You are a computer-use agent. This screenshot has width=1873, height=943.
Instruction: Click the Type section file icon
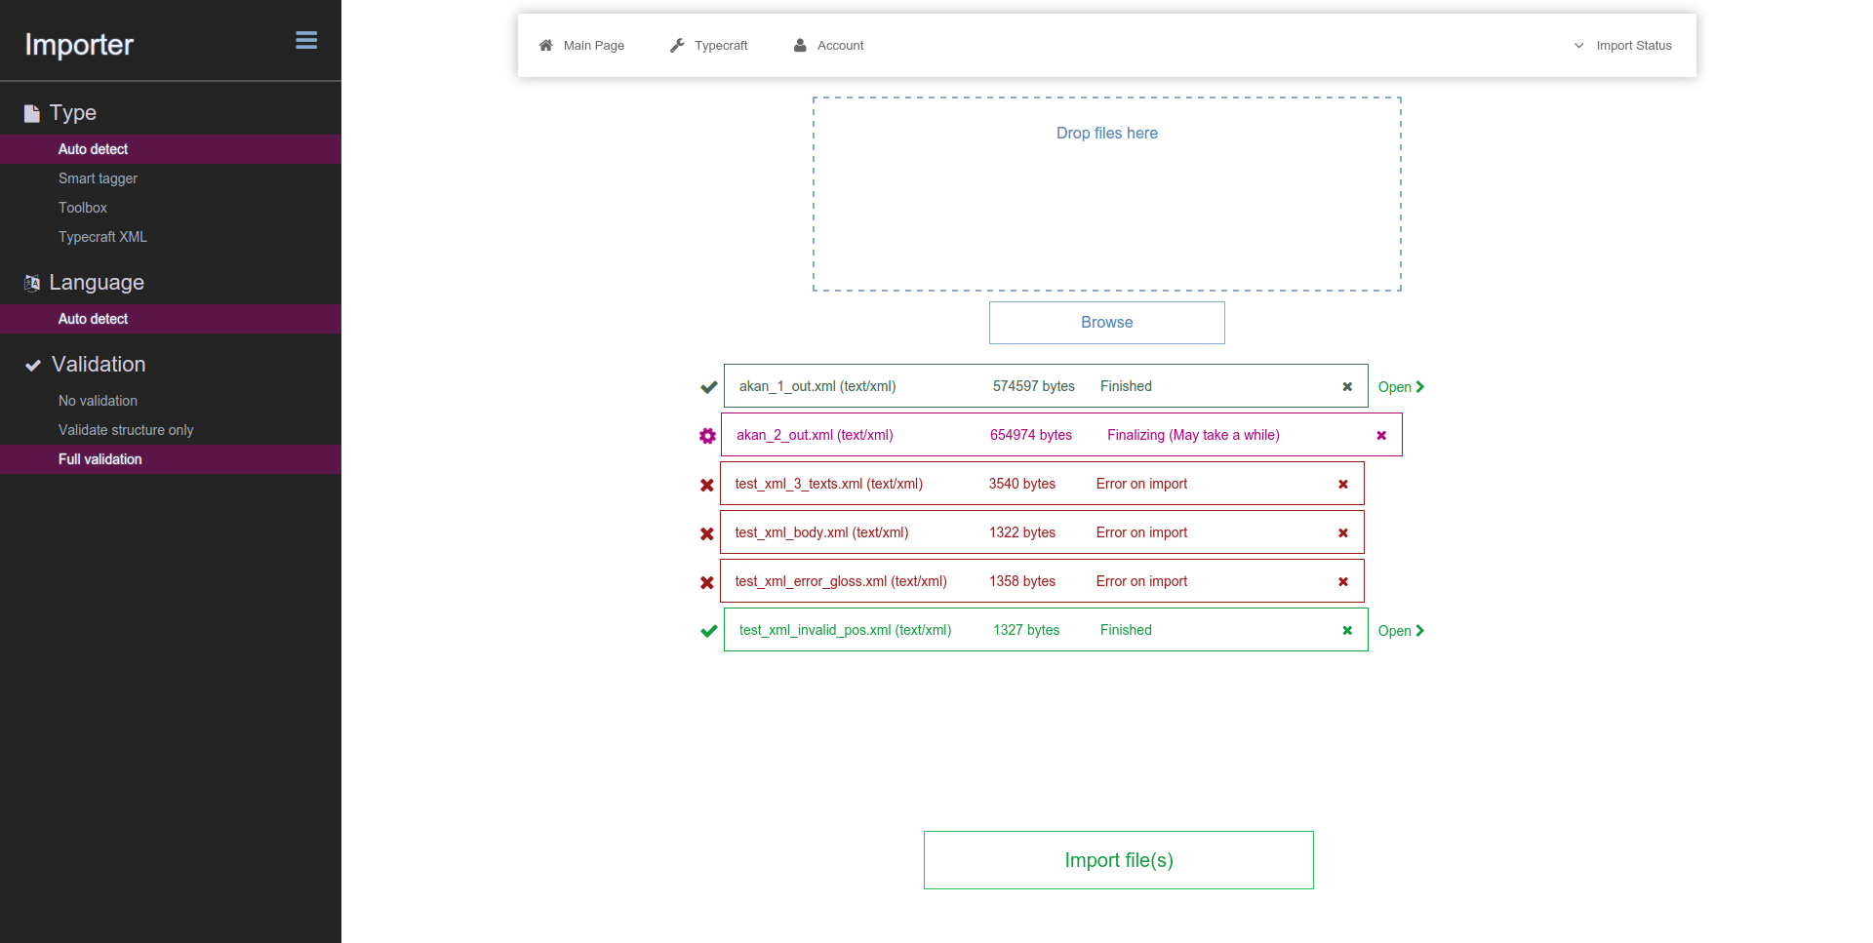pyautogui.click(x=32, y=113)
